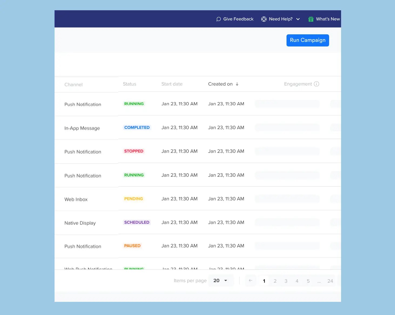Open the Items per page dropdown showing 20
Image resolution: width=395 pixels, height=315 pixels.
point(221,280)
